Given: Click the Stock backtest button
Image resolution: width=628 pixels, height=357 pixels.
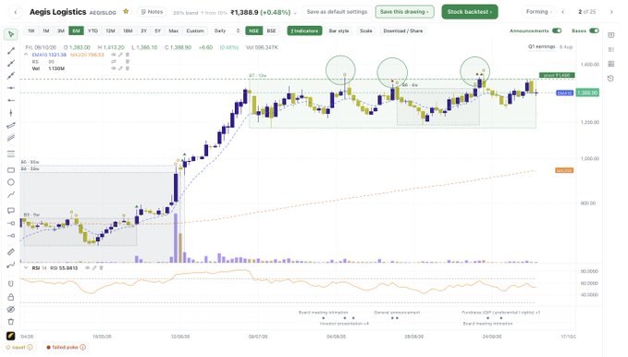Looking at the screenshot, I should (470, 12).
